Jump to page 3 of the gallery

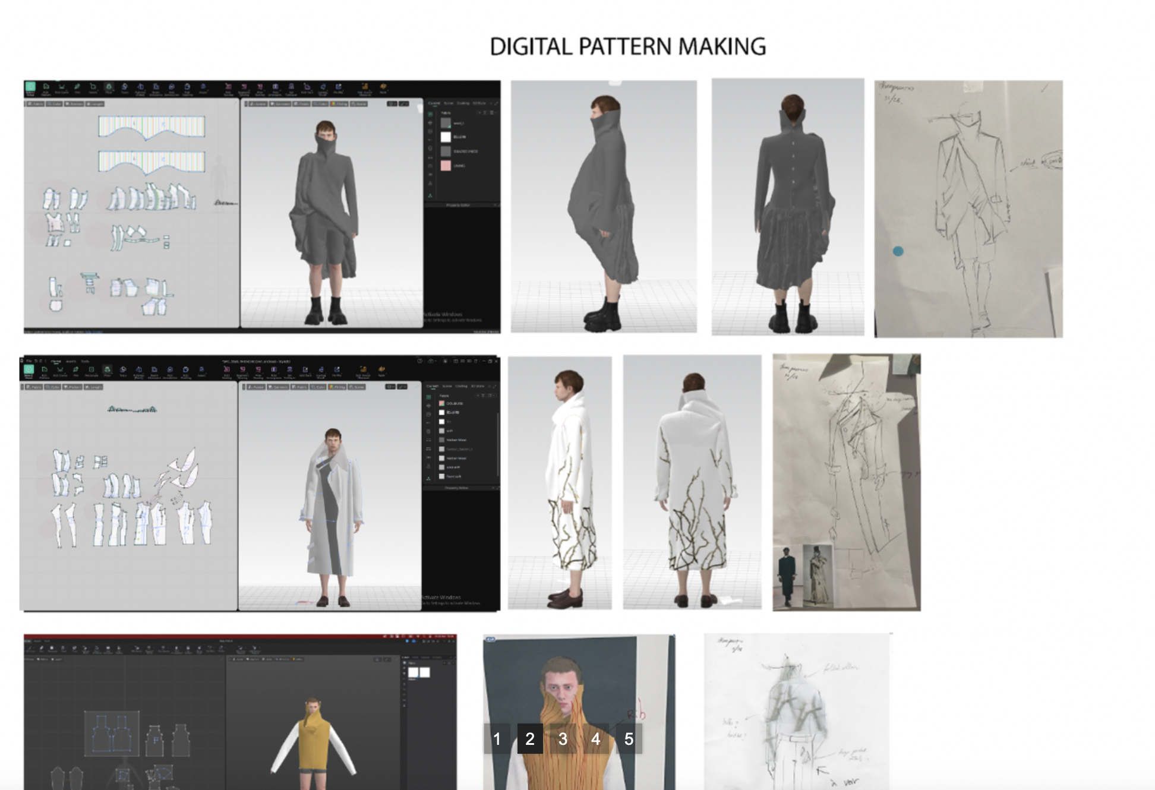pyautogui.click(x=563, y=739)
